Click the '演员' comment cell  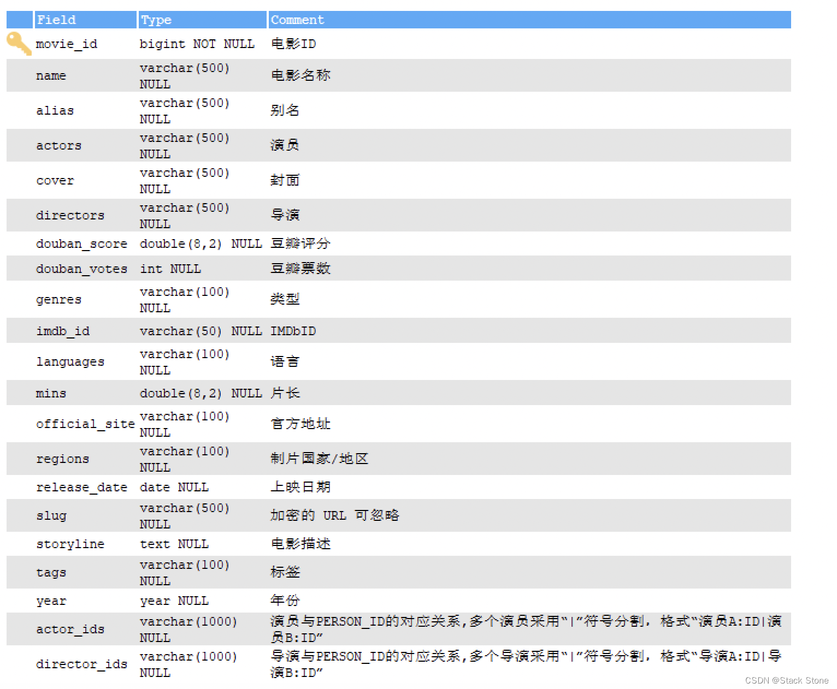point(285,145)
